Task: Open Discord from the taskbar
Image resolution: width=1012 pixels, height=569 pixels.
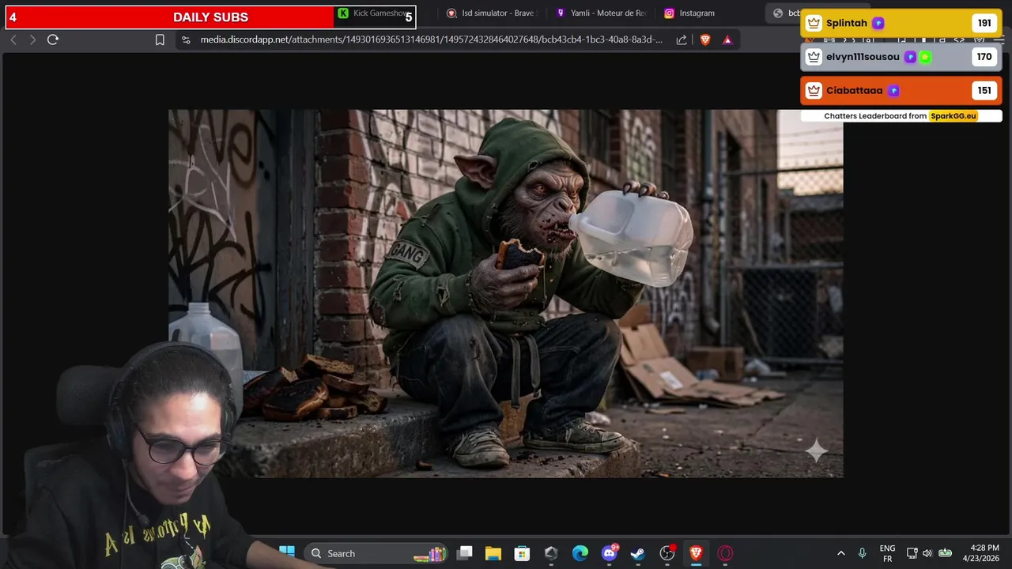Action: click(610, 553)
